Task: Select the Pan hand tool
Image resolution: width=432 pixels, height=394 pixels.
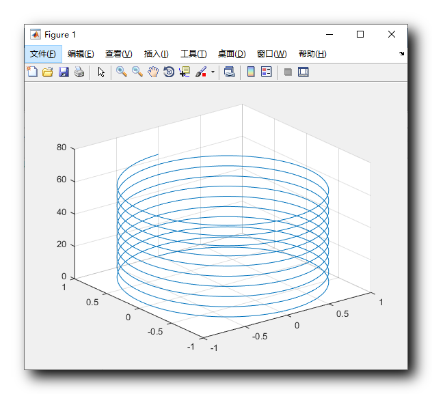Action: 153,72
